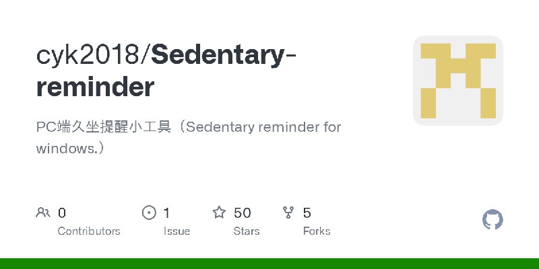Viewport: 539px width, 269px height.
Task: Click the green language bar at bottom
Action: point(269,264)
